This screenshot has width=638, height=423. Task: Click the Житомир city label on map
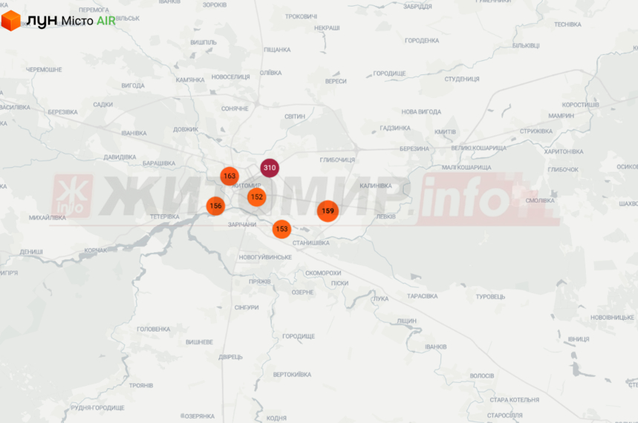point(249,186)
